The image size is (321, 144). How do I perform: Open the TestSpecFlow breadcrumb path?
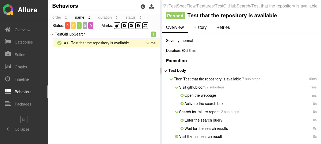coord(243,6)
